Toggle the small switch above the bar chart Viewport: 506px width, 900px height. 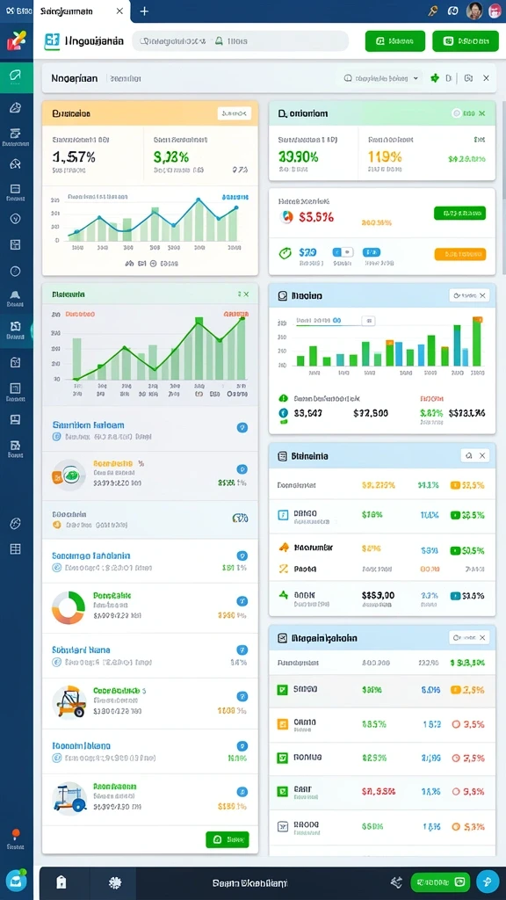(368, 320)
